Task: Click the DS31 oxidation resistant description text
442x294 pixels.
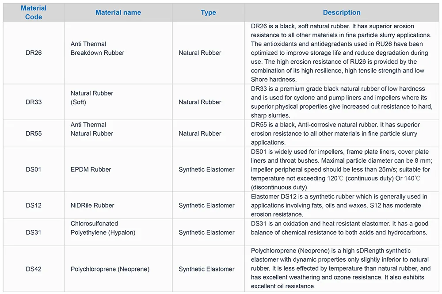Action: pos(339,228)
